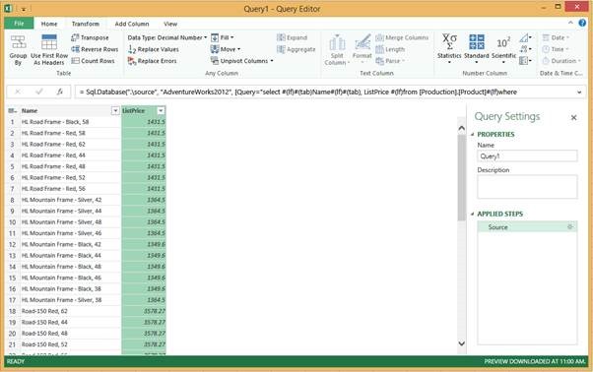Viewport: 593px width, 372px height.
Task: Select 'HL Road Frame - Black, 58' cell
Action: [70, 122]
